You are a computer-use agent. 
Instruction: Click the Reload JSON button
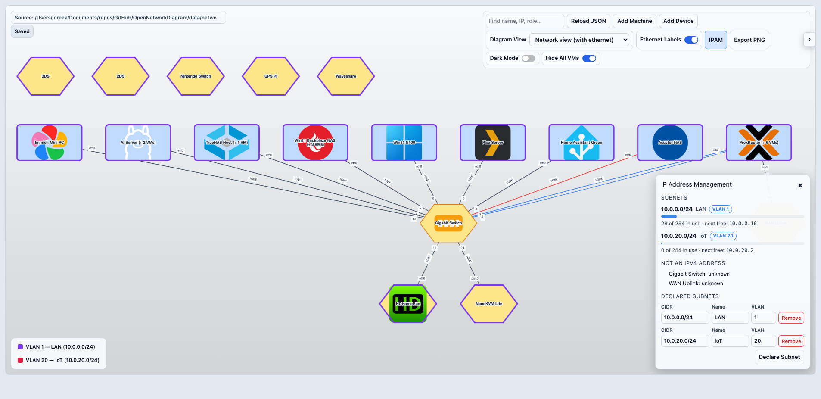point(588,21)
